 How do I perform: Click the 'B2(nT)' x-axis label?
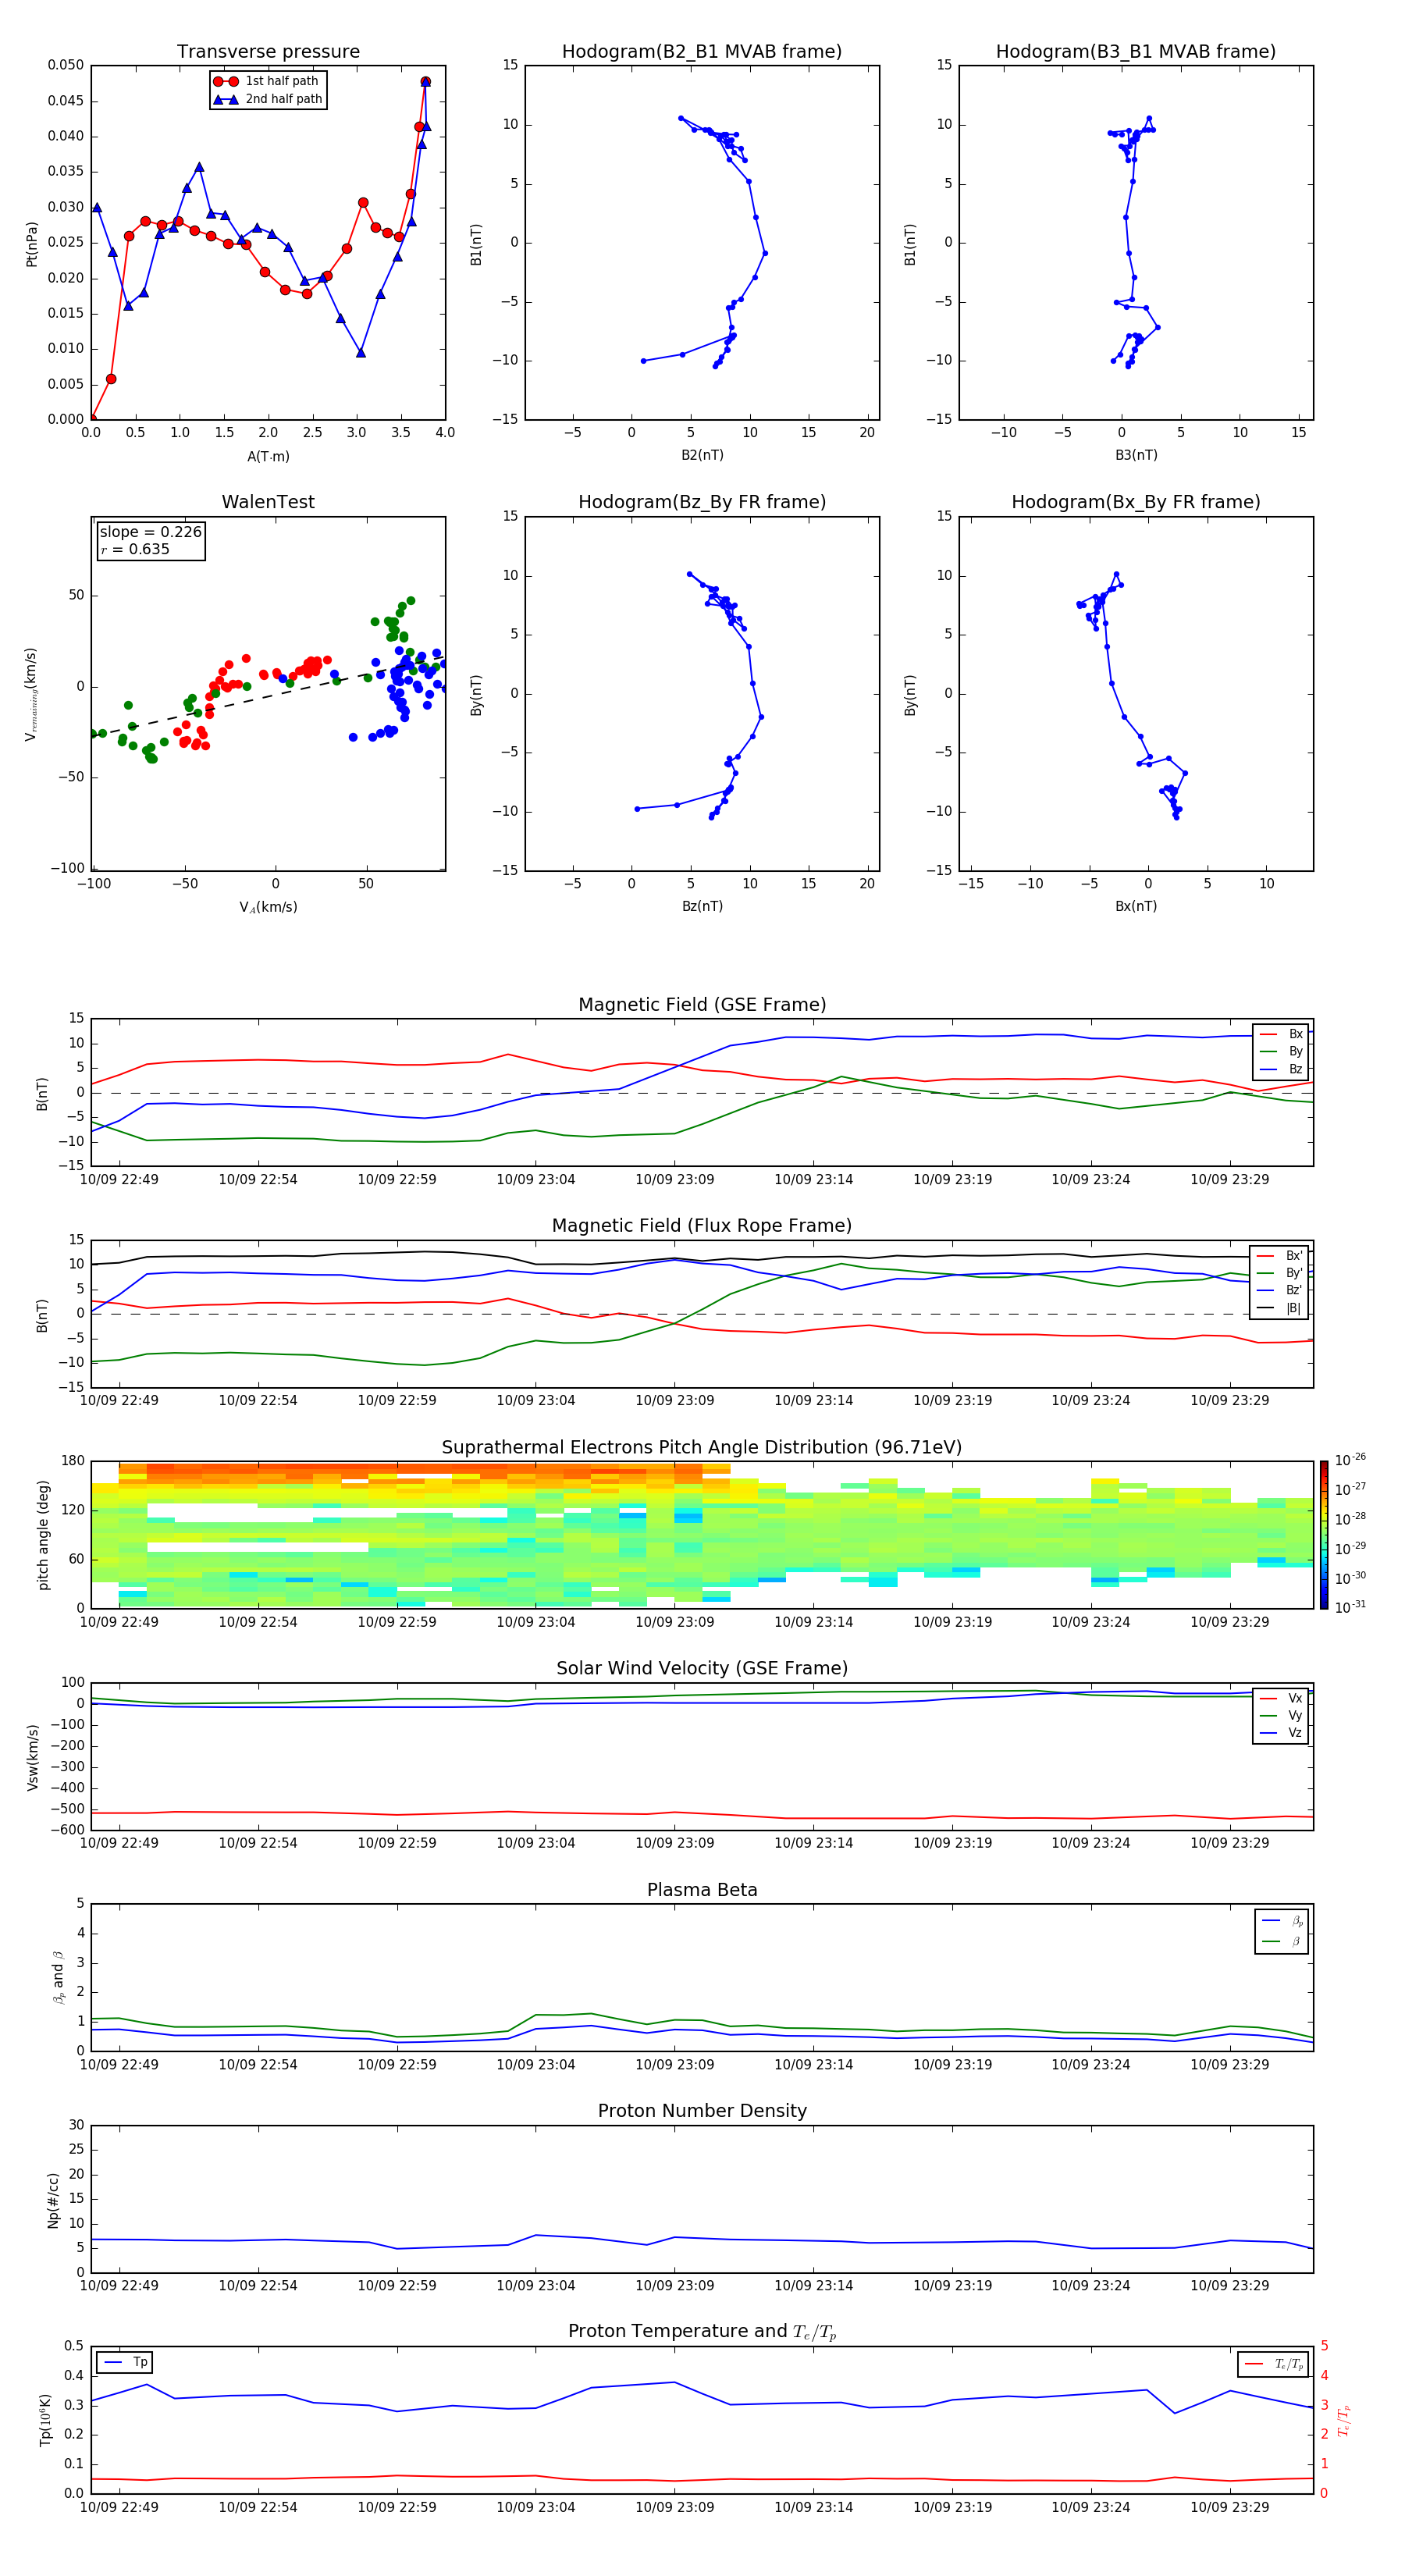(x=702, y=455)
